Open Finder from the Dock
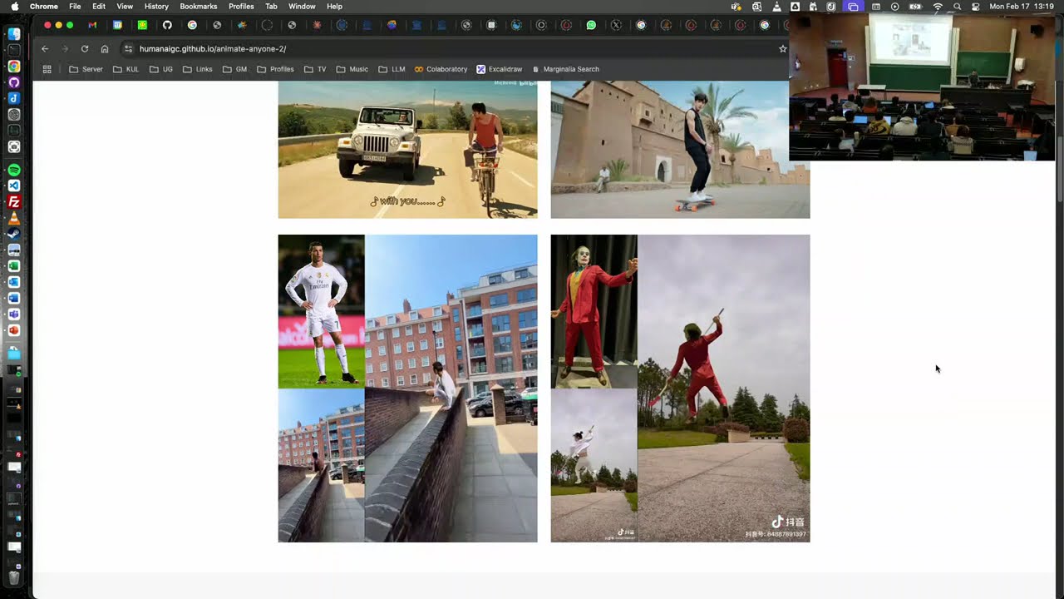 (14, 34)
